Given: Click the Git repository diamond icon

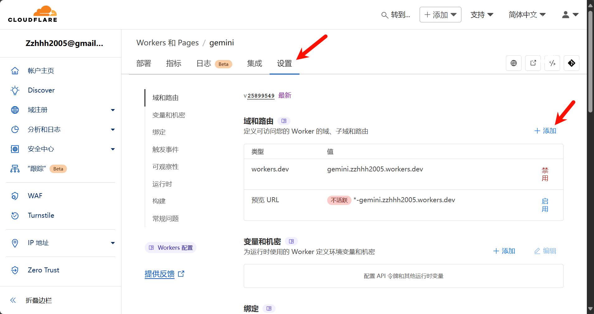Looking at the screenshot, I should click(x=572, y=63).
